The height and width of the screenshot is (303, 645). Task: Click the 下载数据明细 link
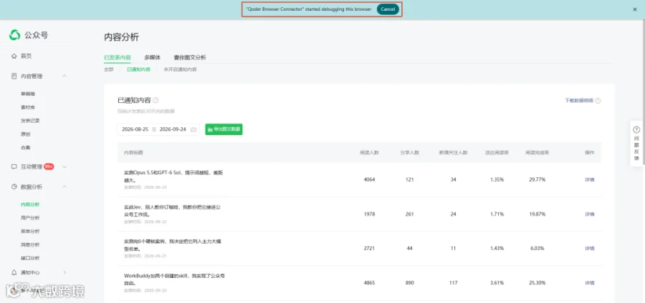tap(579, 101)
